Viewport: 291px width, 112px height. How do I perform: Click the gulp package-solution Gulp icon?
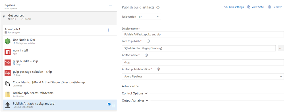coord(8,73)
